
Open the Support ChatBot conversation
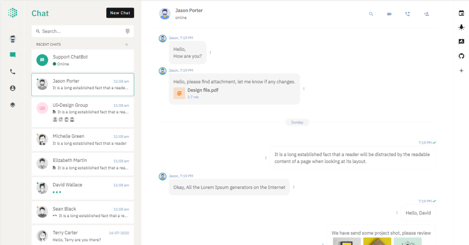pyautogui.click(x=82, y=61)
